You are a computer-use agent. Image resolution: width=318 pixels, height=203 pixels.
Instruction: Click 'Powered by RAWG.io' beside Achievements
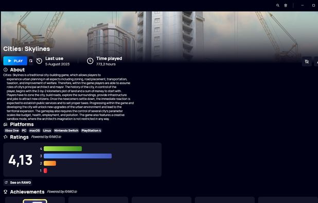(62, 192)
